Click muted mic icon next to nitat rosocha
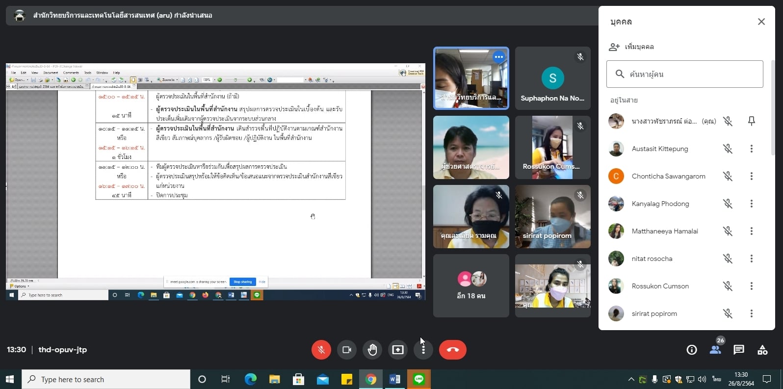 click(x=728, y=259)
